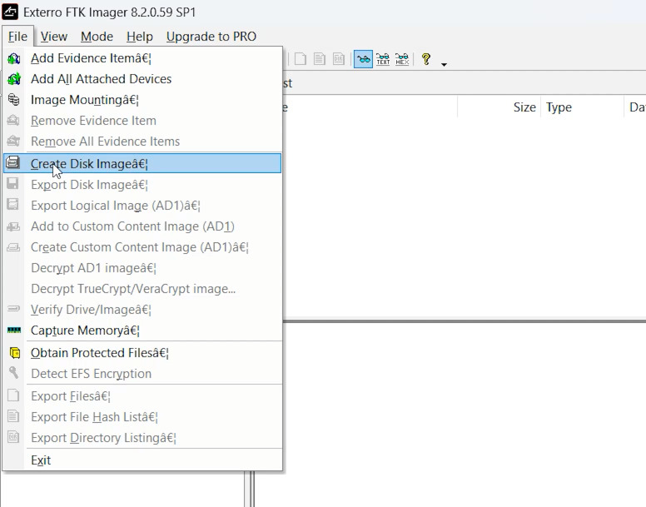Choose Create Disk Image
The image size is (646, 507).
(142, 163)
